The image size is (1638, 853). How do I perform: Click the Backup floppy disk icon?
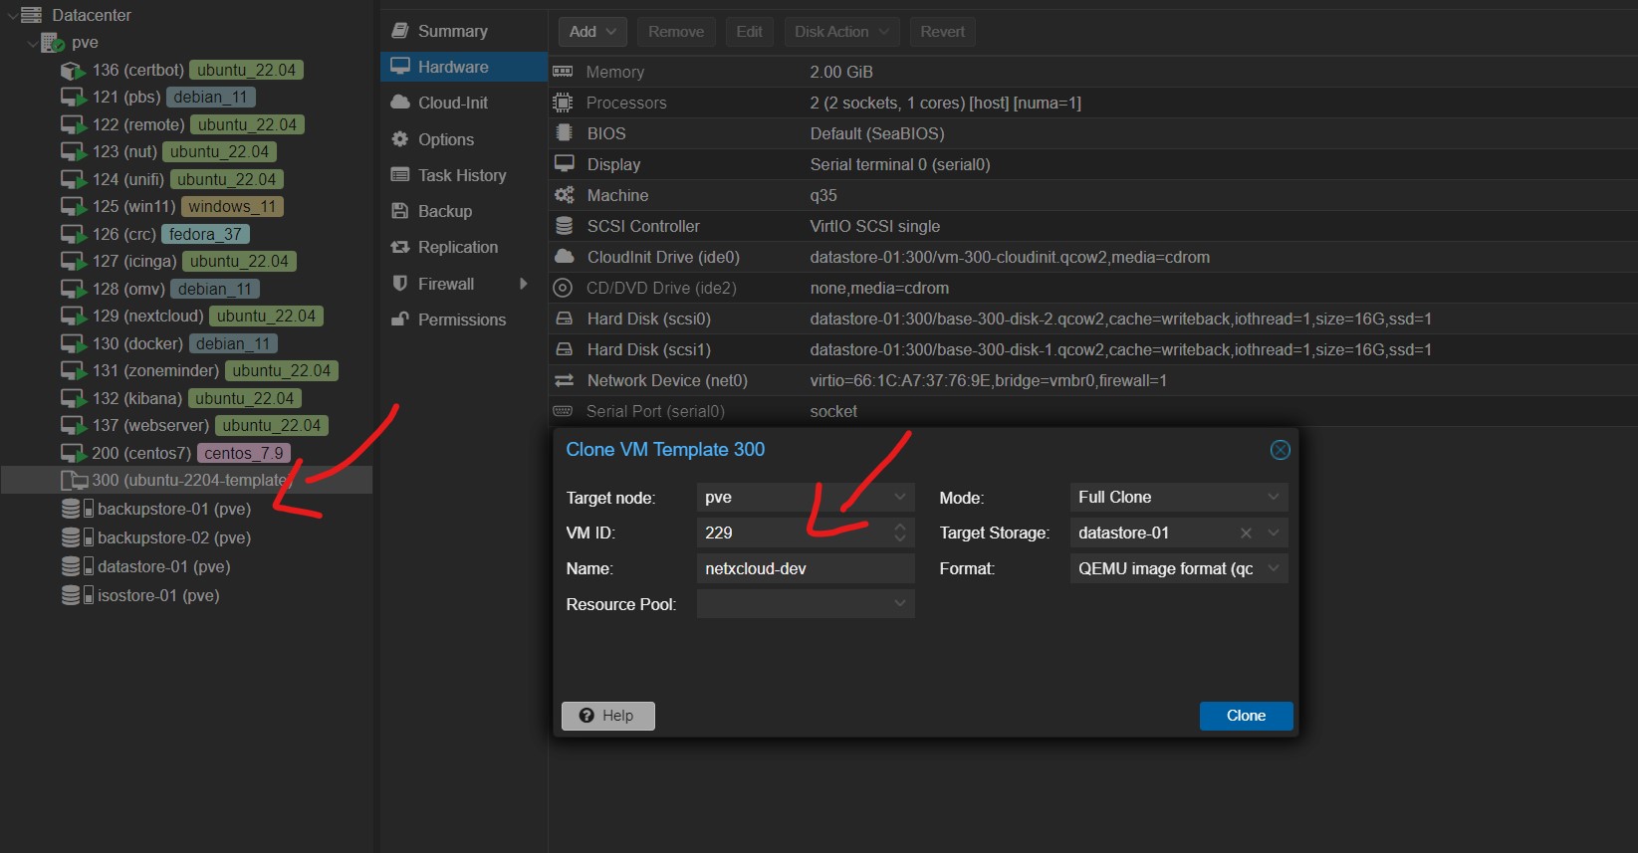pyautogui.click(x=400, y=211)
